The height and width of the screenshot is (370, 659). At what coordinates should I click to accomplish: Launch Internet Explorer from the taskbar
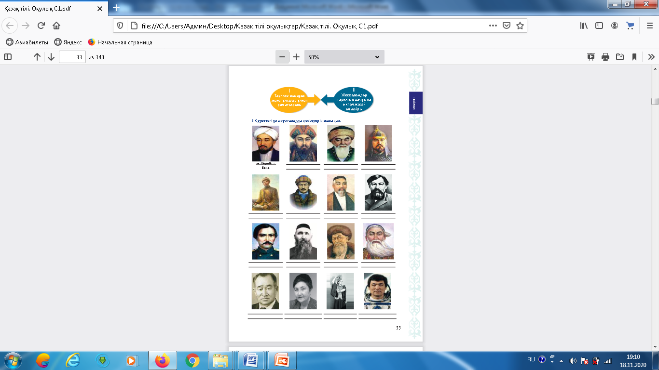click(73, 360)
